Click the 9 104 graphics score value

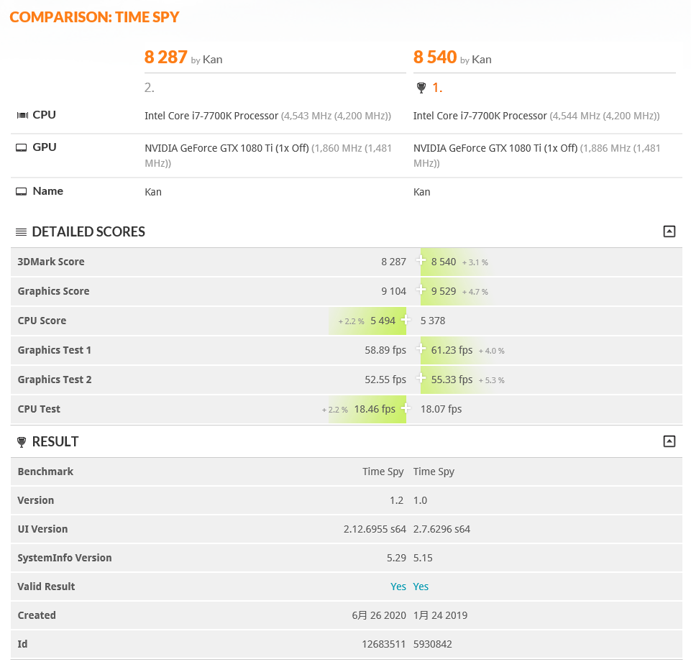coord(393,291)
